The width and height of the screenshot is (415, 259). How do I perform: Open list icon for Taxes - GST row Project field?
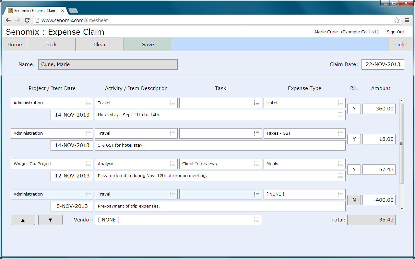tap(88, 133)
